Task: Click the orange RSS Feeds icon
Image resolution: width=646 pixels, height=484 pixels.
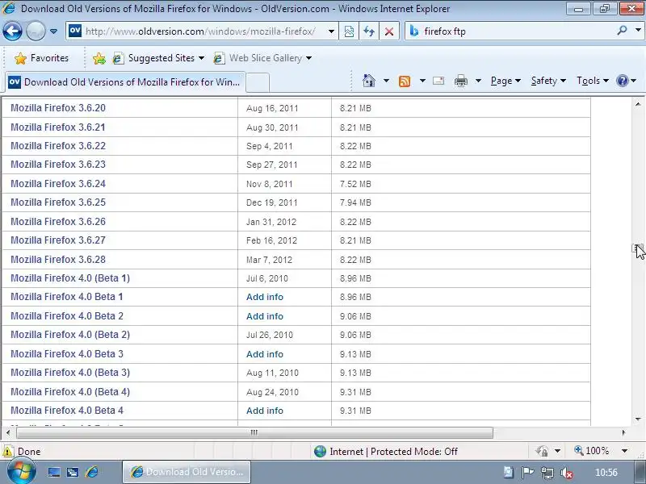Action: click(405, 81)
